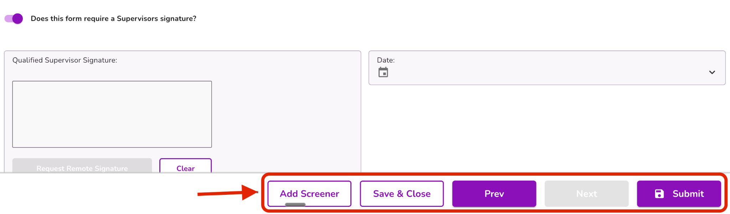This screenshot has width=730, height=214.
Task: Click the small asterisk marker before Add Screener
Action: pyautogui.click(x=257, y=192)
